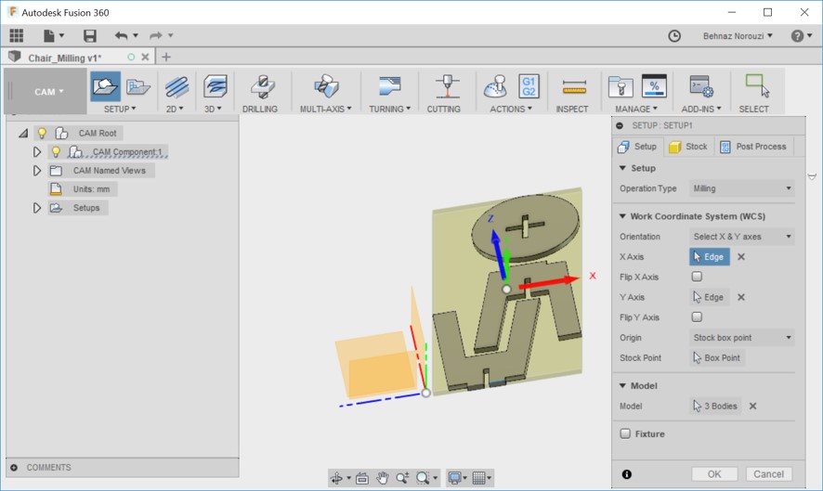Open a new document tab with plus
The image size is (823, 491).
click(x=166, y=57)
